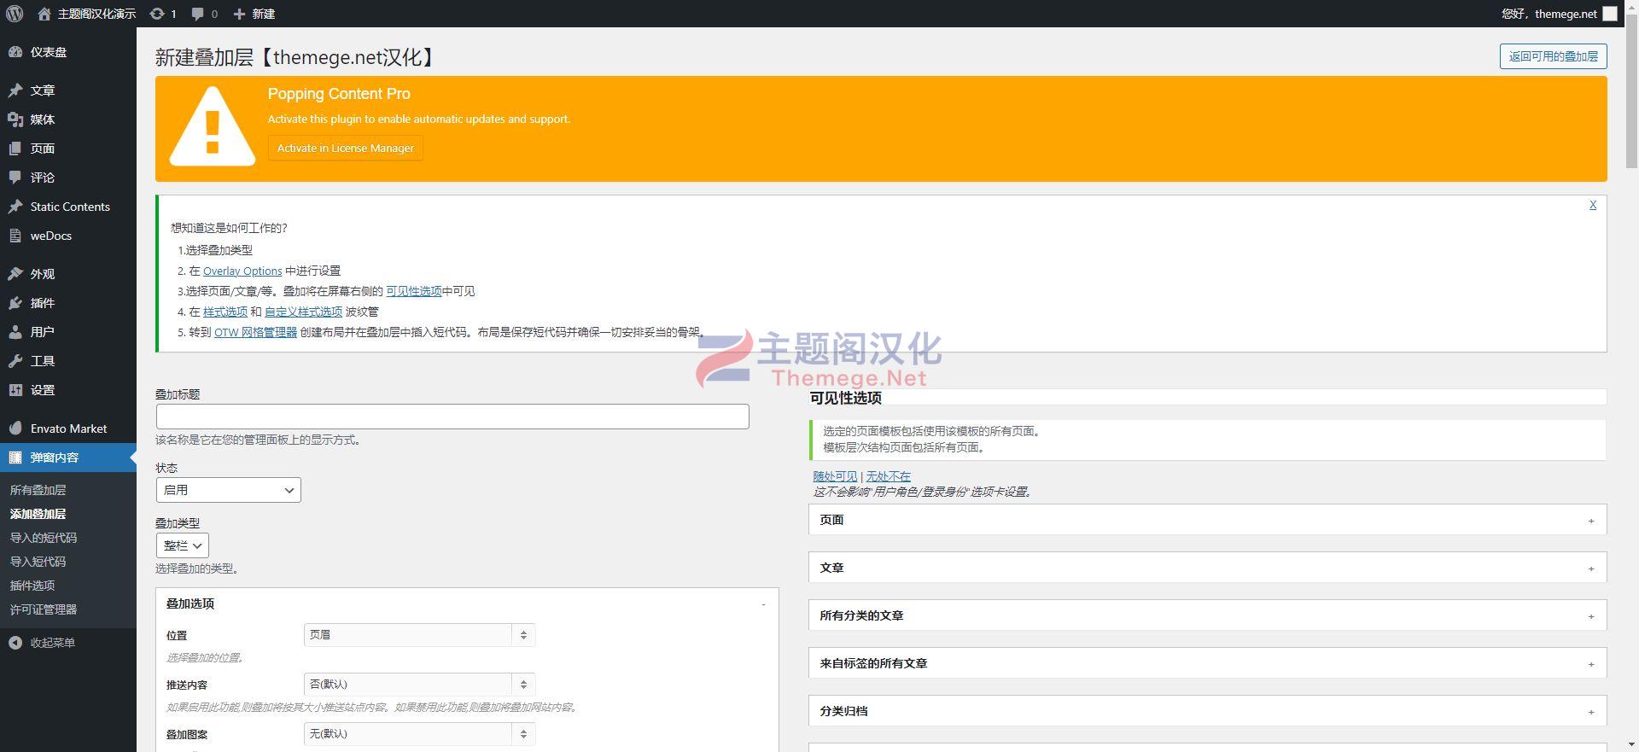Screen dimensions: 1639x752
Task: Click the 外观 appearance brush icon
Action: coord(15,274)
